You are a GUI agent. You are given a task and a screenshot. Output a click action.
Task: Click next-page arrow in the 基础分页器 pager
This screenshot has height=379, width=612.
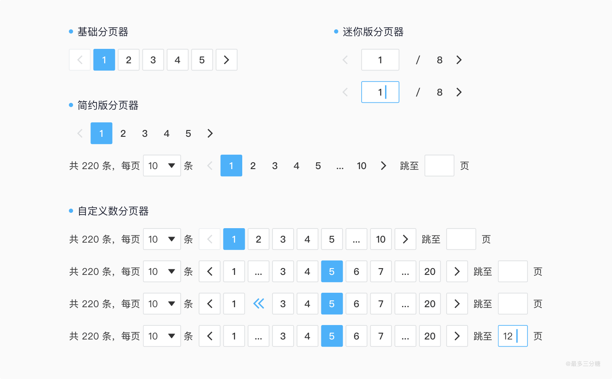pyautogui.click(x=227, y=60)
